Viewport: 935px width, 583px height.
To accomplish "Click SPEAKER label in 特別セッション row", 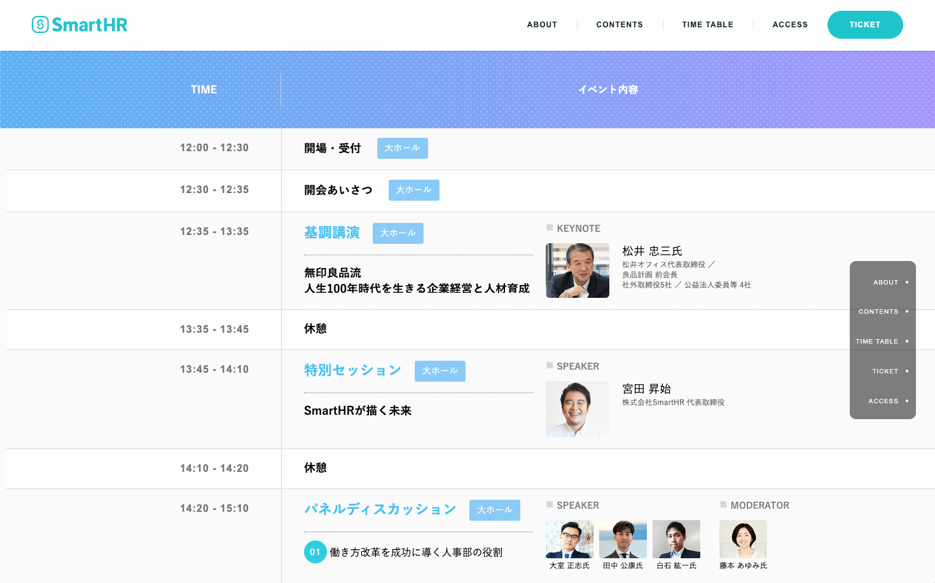I will (578, 366).
